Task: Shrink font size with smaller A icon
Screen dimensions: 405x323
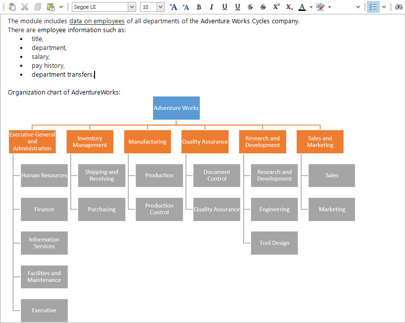Action: pyautogui.click(x=186, y=7)
